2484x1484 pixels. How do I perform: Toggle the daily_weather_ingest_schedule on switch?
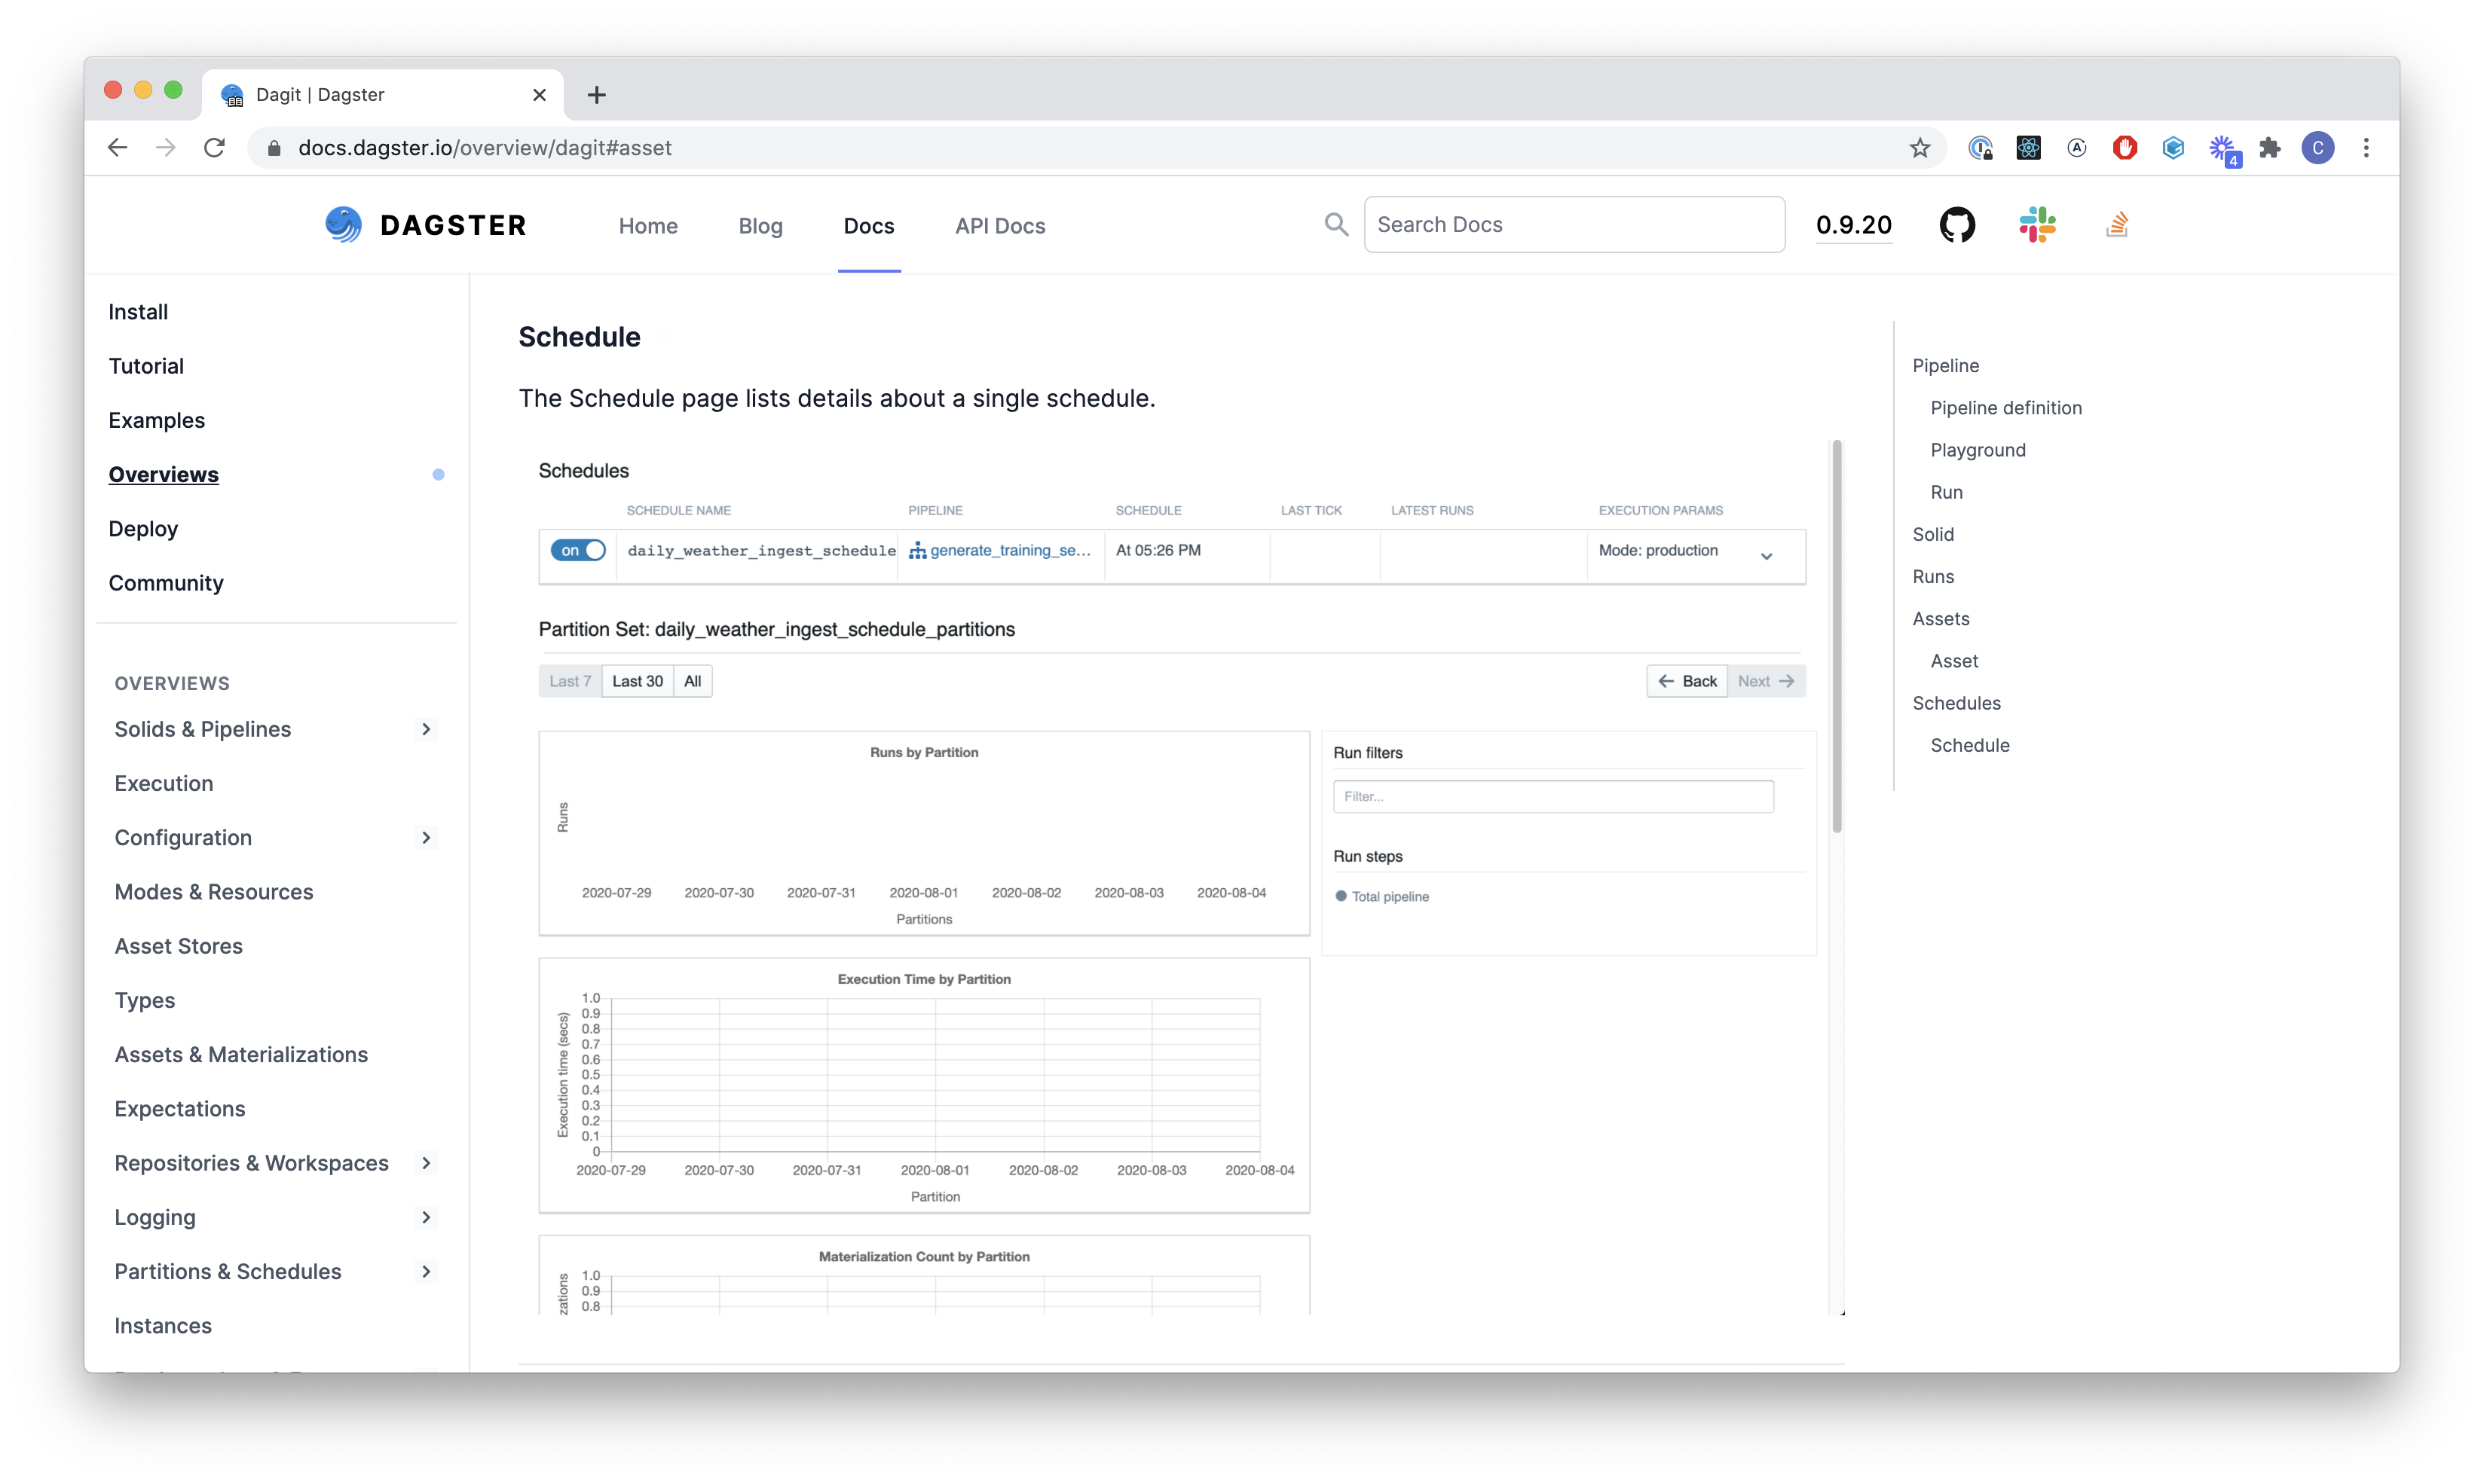[x=578, y=551]
